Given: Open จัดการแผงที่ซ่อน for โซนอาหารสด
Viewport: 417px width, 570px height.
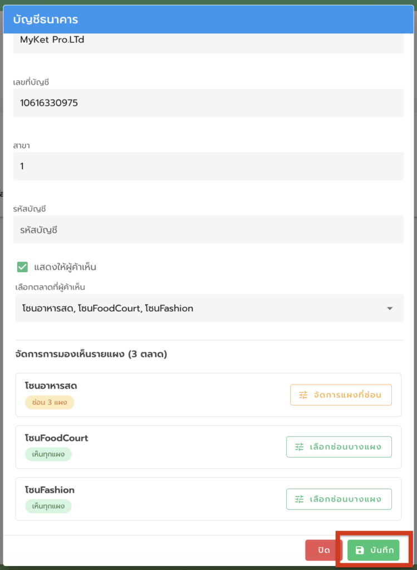Looking at the screenshot, I should (x=341, y=395).
